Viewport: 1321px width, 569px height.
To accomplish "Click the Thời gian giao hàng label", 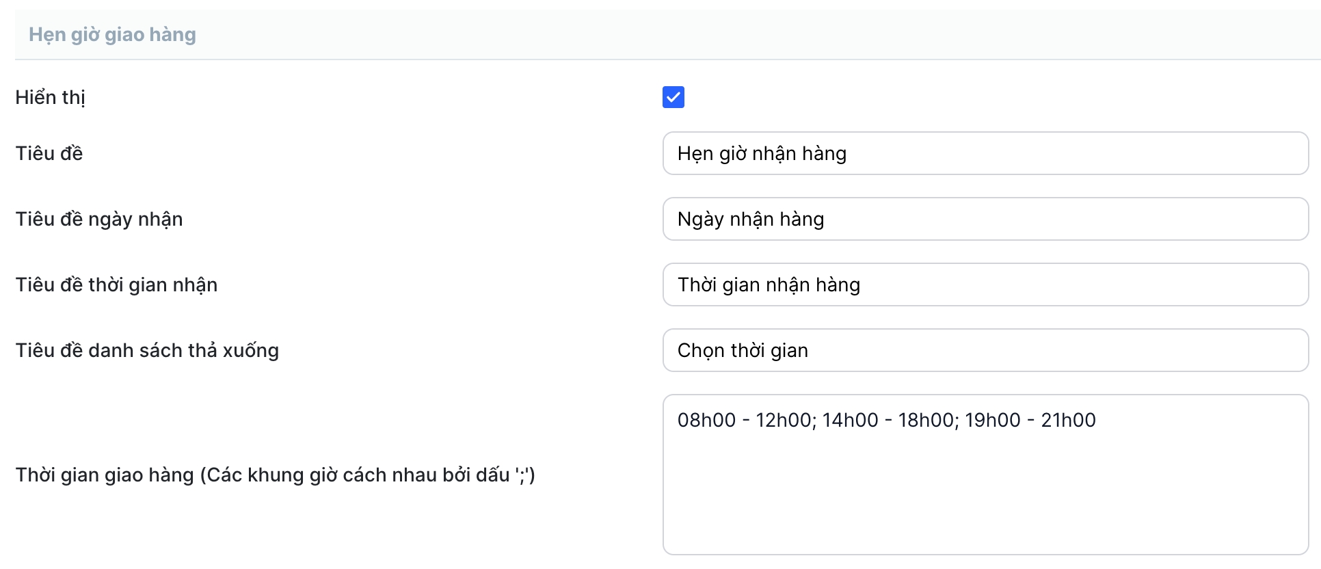I will (275, 475).
